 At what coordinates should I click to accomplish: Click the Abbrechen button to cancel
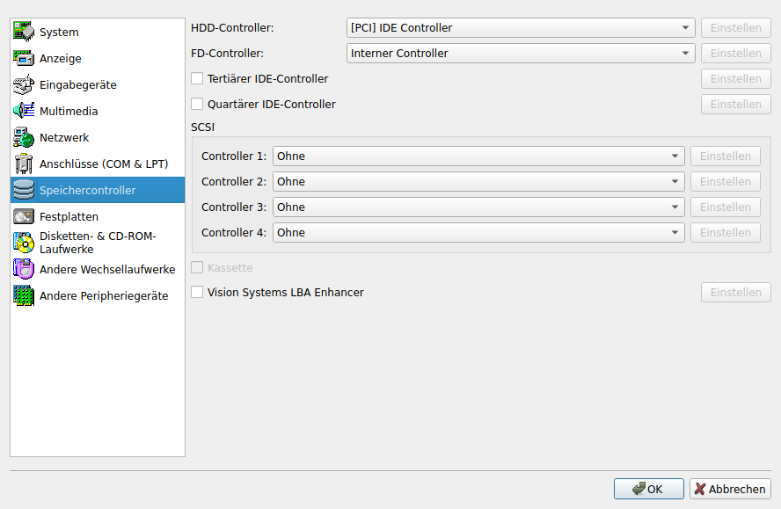point(730,490)
